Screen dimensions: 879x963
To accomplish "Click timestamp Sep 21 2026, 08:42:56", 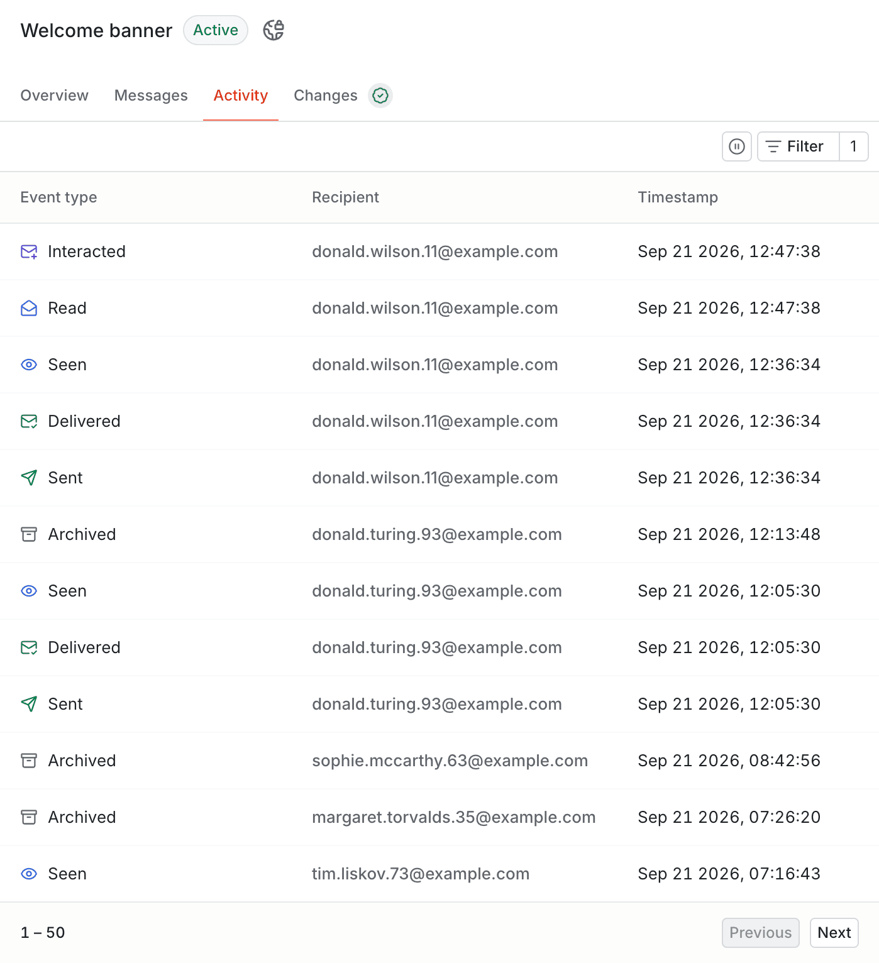I will point(729,761).
